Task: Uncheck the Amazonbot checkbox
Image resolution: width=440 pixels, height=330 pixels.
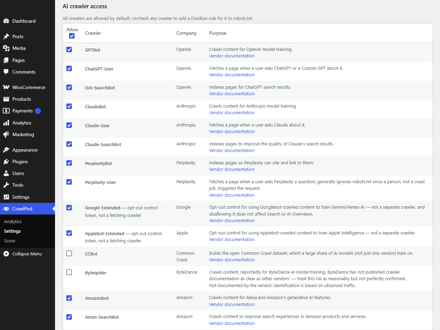Action: coord(69,298)
